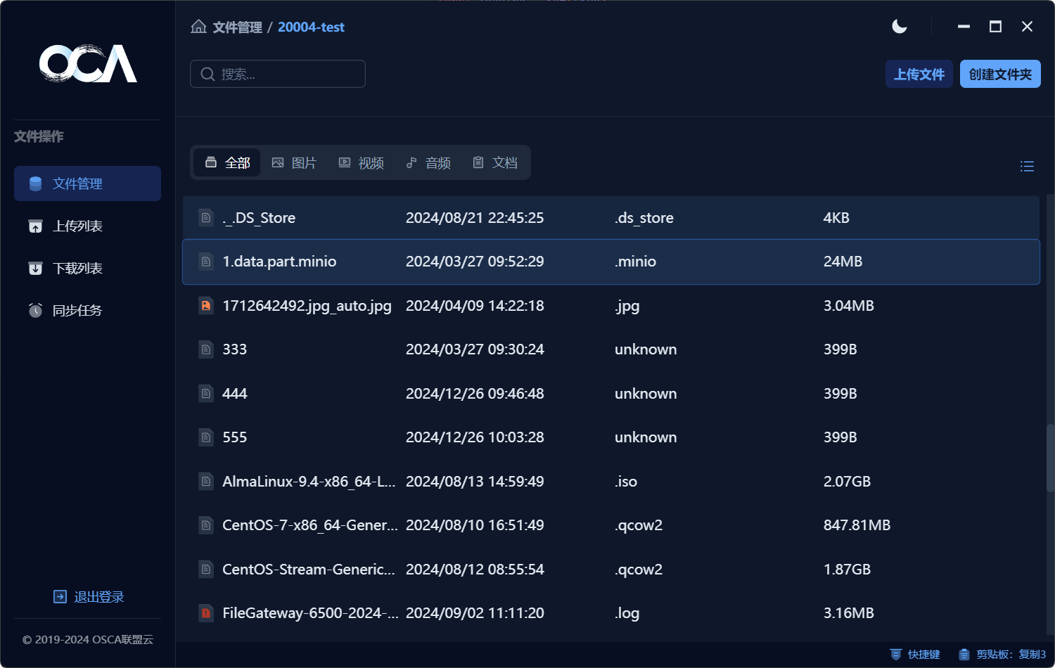
Task: Open 下载列表 in the sidebar
Action: 77,268
